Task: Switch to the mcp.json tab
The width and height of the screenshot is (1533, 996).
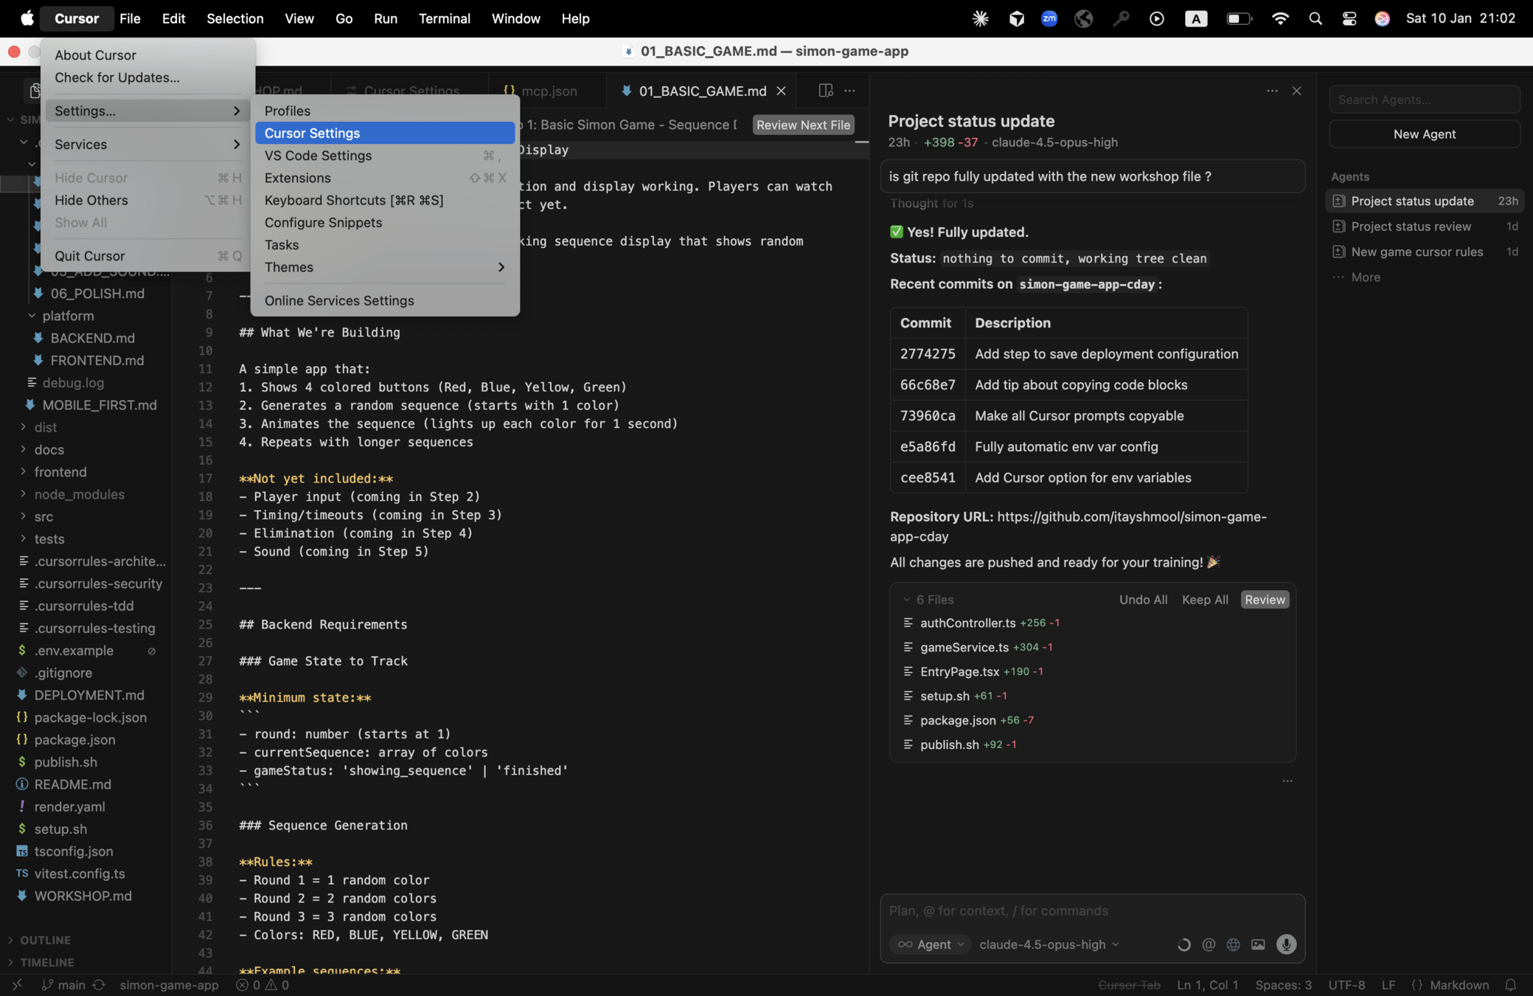Action: [549, 91]
